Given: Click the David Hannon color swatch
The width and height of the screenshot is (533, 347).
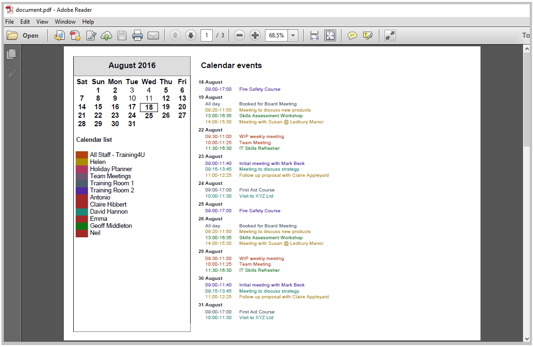Looking at the screenshot, I should [82, 212].
